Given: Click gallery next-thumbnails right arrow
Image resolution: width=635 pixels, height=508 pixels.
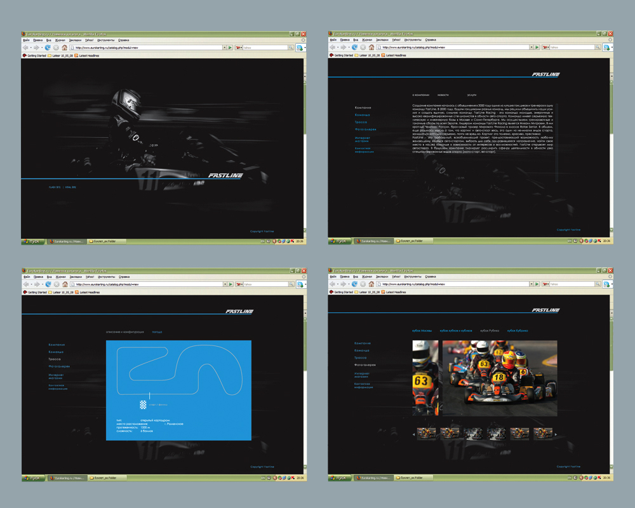Looking at the screenshot, I should coord(556,434).
